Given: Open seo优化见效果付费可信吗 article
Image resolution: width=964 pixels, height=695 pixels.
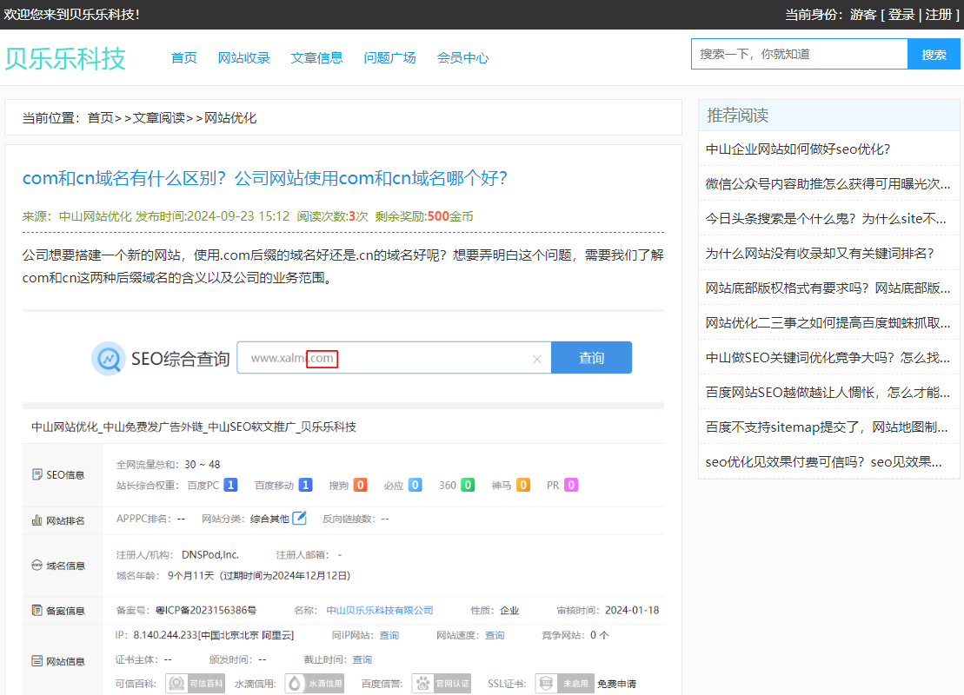Looking at the screenshot, I should [x=823, y=462].
